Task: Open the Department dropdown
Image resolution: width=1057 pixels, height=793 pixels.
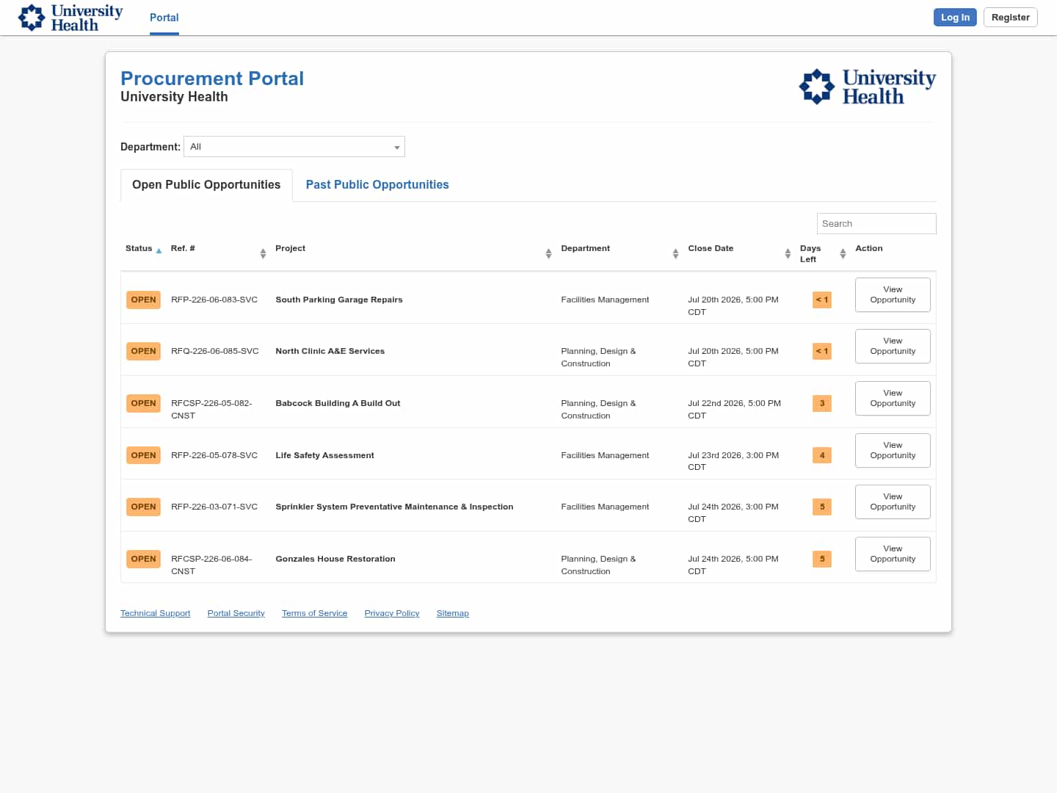Action: pos(294,147)
